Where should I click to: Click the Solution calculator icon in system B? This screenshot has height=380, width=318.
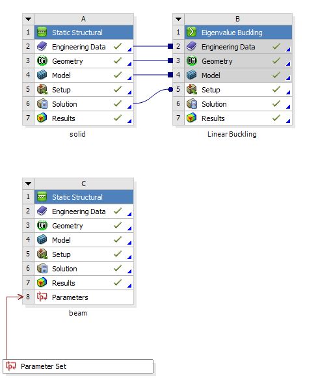(x=192, y=103)
